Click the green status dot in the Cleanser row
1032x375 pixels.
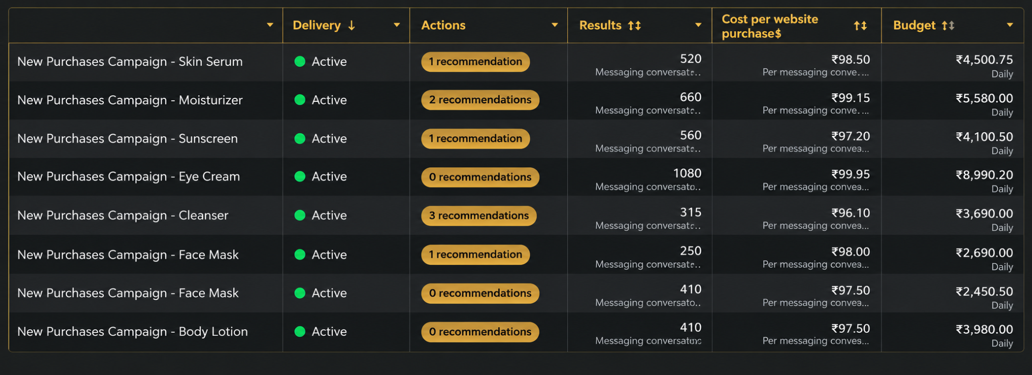click(x=300, y=215)
